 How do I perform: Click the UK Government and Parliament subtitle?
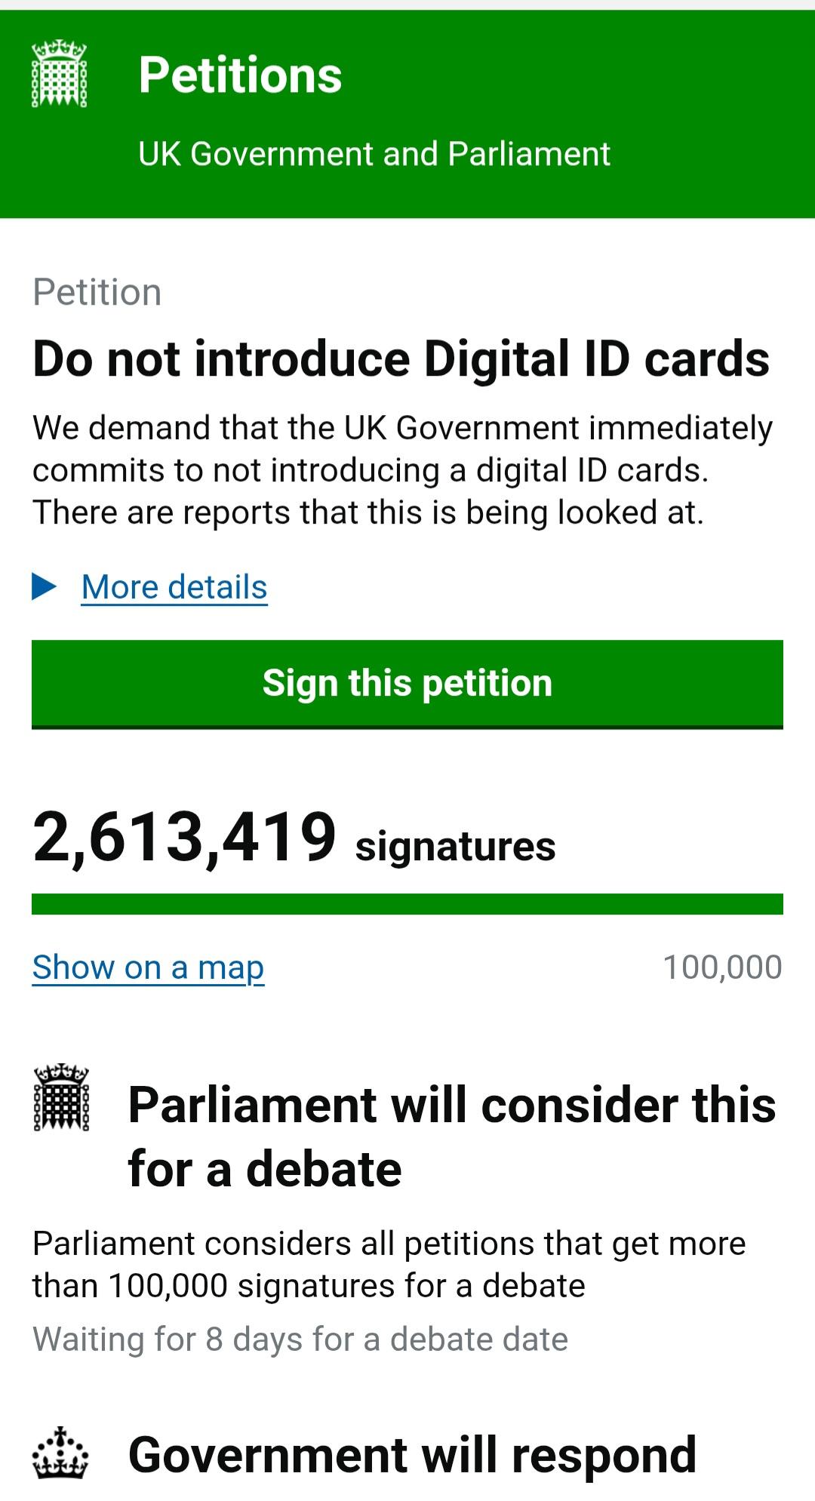(374, 154)
